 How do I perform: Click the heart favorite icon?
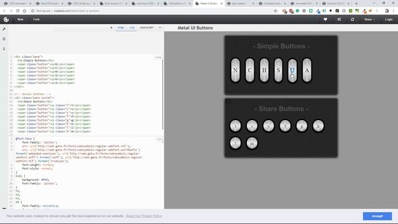pos(325,19)
